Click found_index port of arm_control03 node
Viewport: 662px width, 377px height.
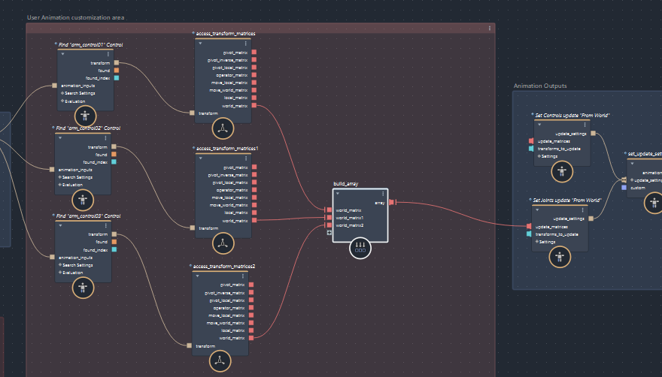pos(114,249)
